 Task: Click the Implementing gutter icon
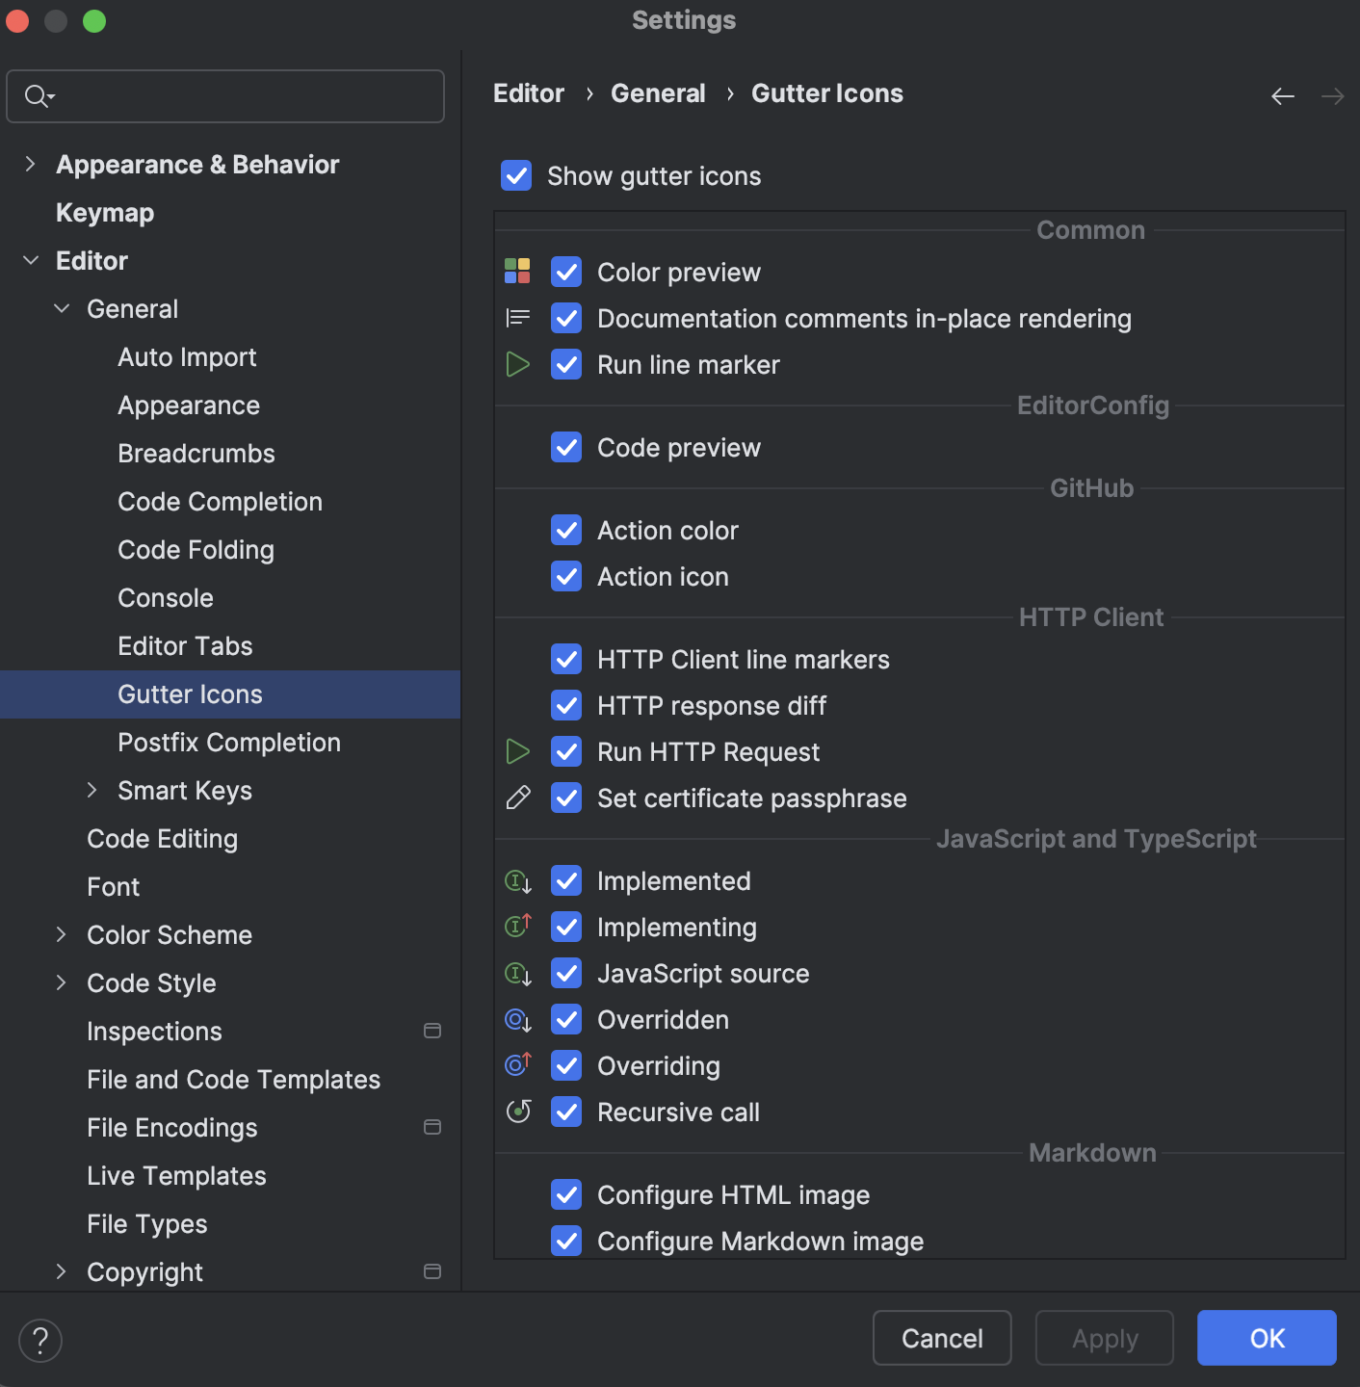(x=517, y=926)
